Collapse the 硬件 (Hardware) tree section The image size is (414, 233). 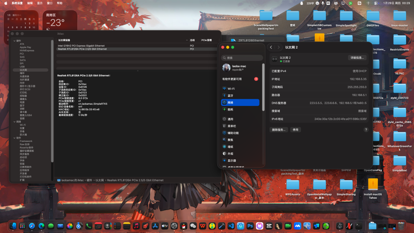pyautogui.click(x=14, y=41)
